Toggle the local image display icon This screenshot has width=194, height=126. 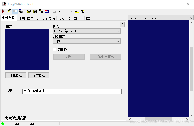(x=15, y=11)
